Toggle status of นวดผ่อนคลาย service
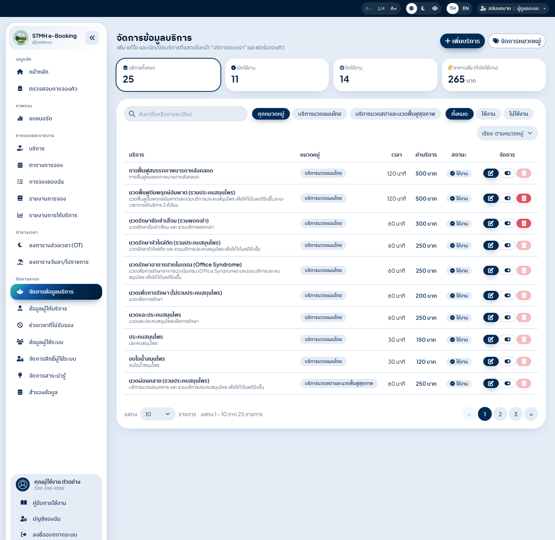Screen dimensions: 555x540 pos(508,383)
